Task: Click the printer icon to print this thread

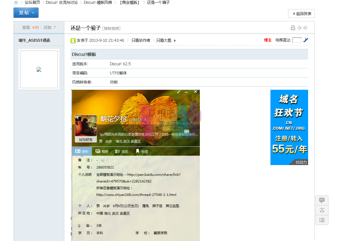Action: point(293,28)
